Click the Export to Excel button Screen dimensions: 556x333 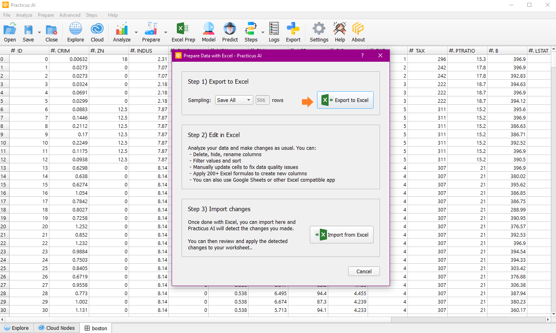coord(345,100)
